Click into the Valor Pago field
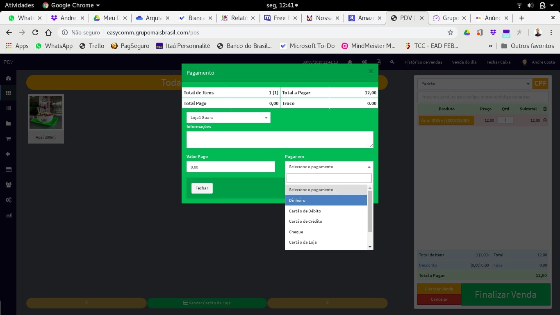Image resolution: width=560 pixels, height=315 pixels. tap(230, 167)
